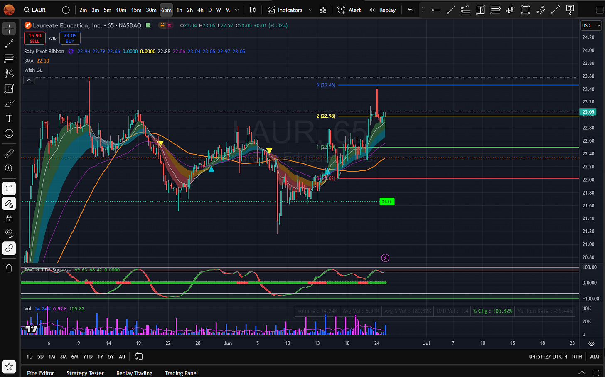Open the Indicators dialog

[285, 10]
